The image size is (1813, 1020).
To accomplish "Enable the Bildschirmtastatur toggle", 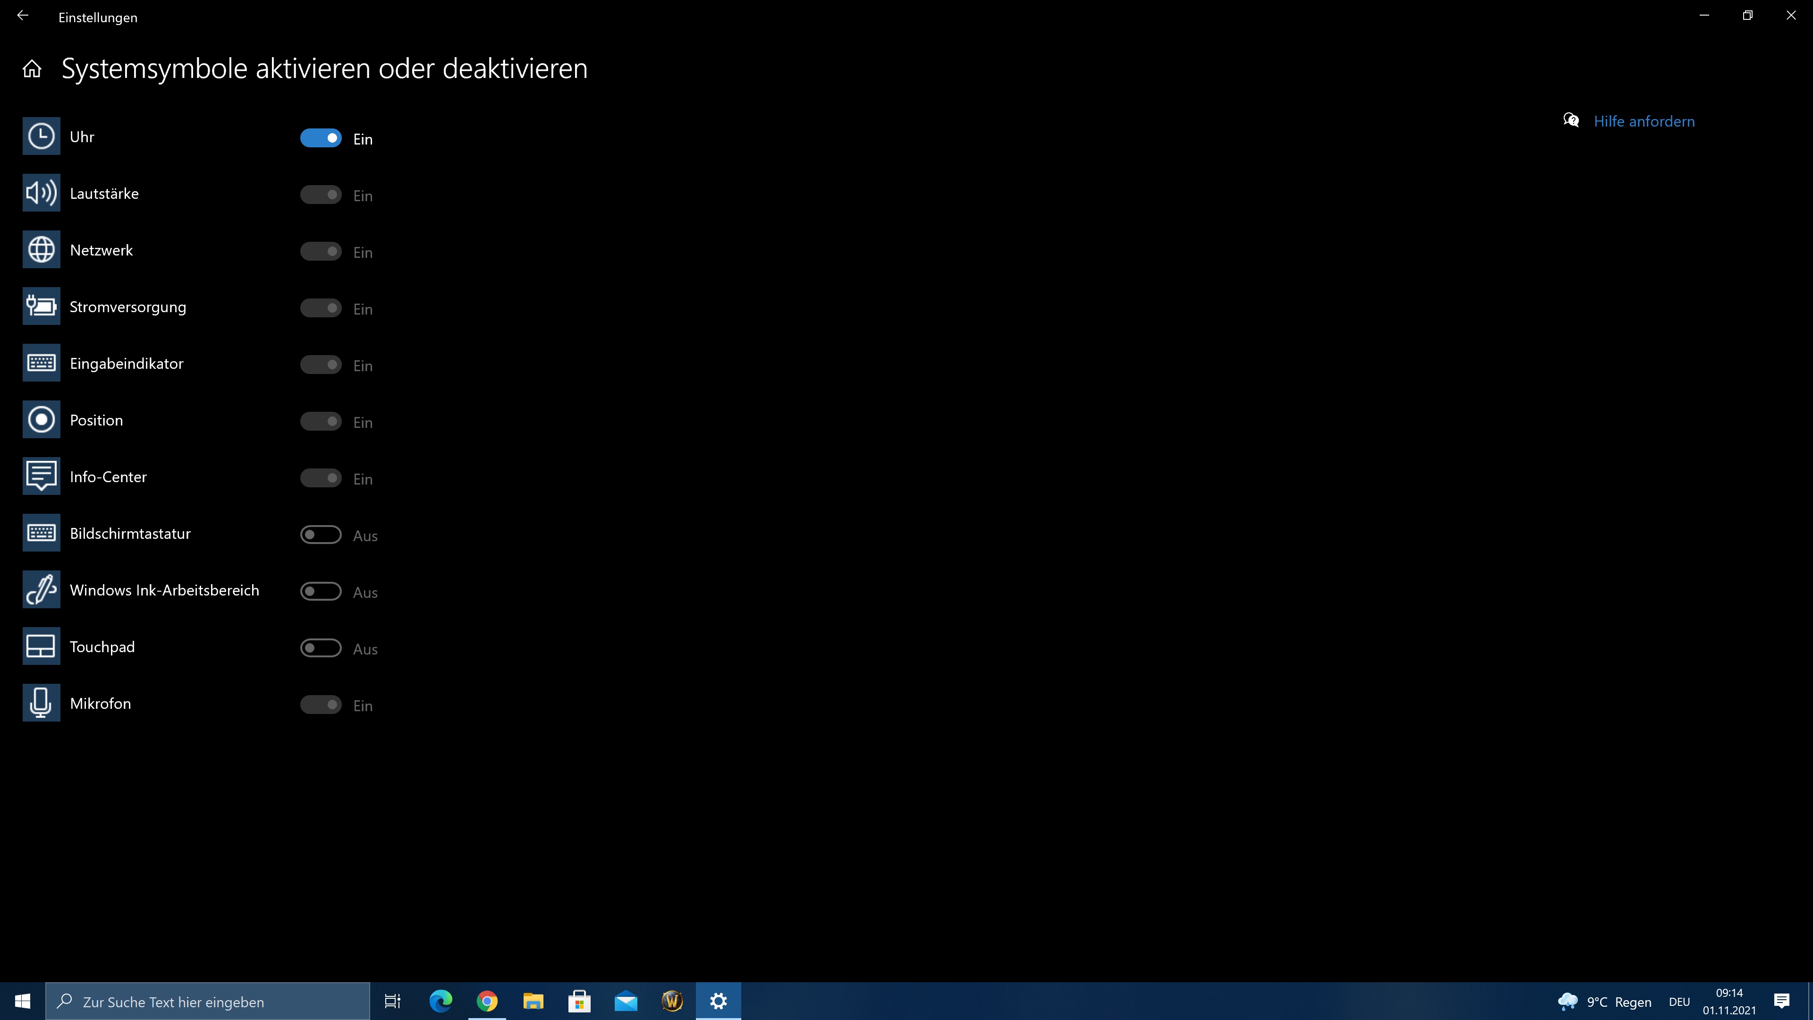I will pos(321,535).
